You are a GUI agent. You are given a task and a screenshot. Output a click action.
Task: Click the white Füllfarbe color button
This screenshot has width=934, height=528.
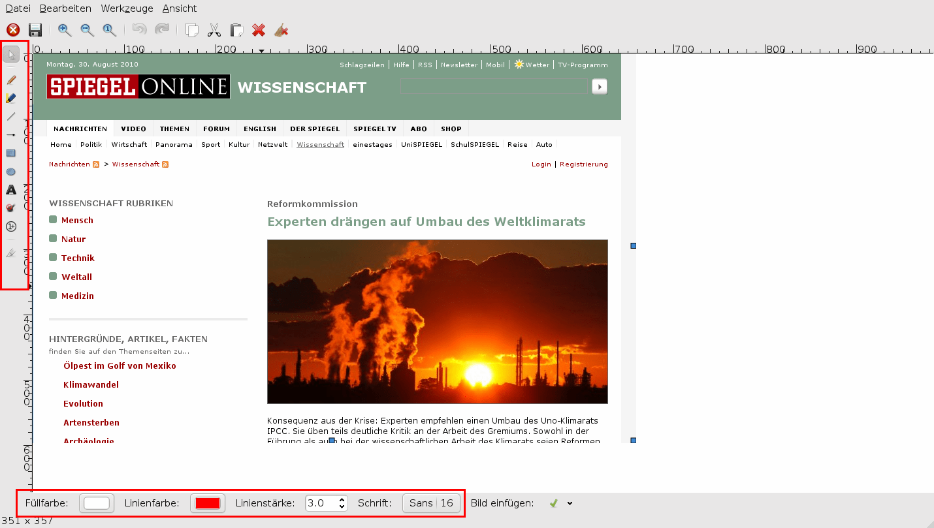click(97, 503)
